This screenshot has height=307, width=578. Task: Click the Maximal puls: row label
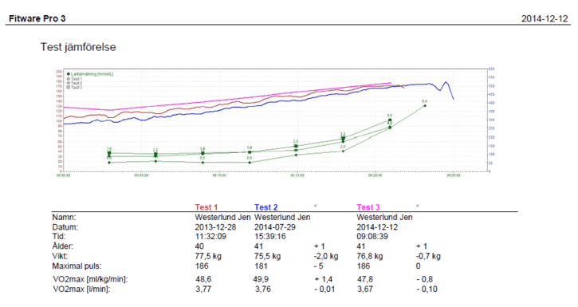[77, 266]
